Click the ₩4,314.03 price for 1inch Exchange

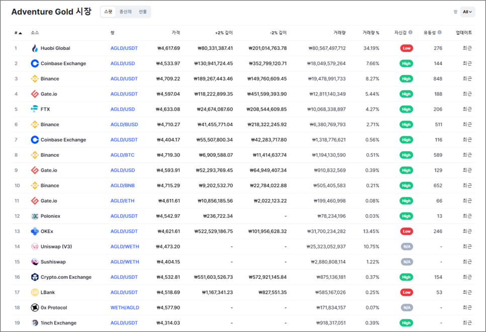(x=168, y=323)
